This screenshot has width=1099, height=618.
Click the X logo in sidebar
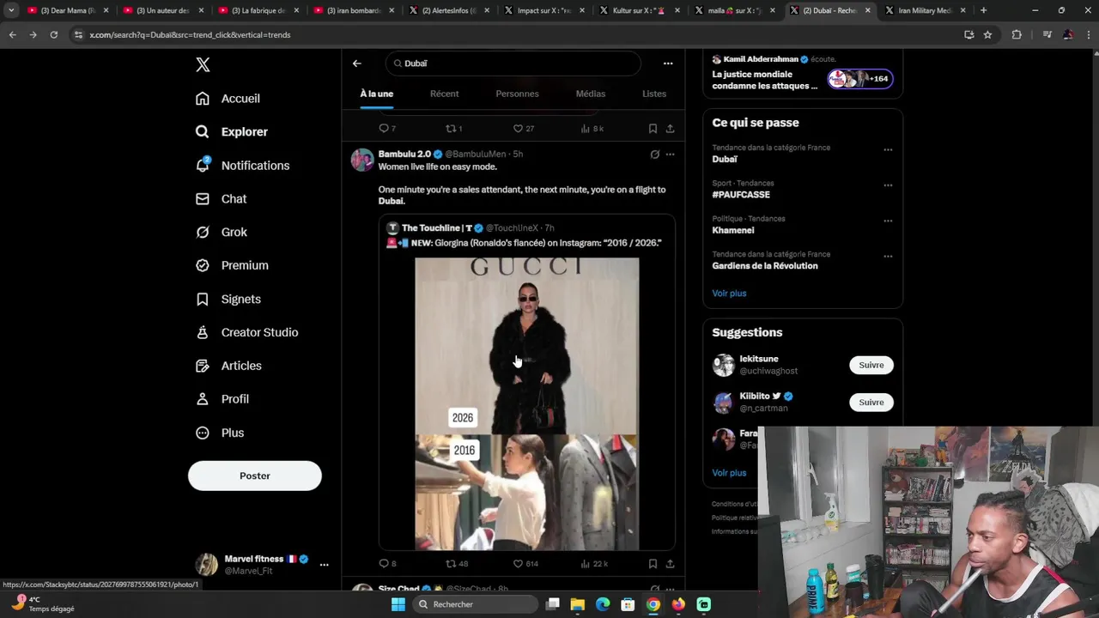point(203,64)
